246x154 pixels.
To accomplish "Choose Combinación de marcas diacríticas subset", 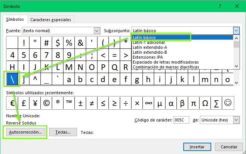I will (182, 67).
